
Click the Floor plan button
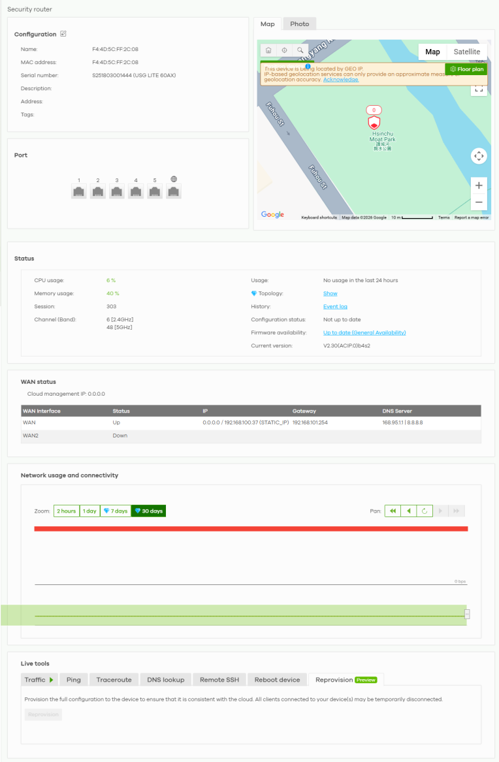(466, 69)
